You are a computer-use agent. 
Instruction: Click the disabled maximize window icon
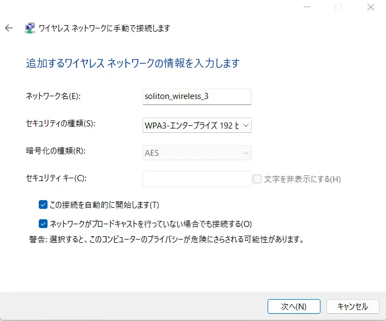click(339, 7)
